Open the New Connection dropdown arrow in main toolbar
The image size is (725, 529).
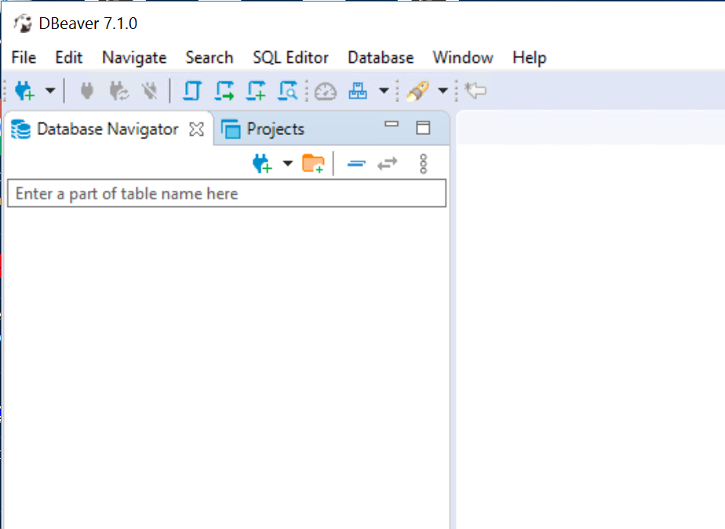coord(50,91)
